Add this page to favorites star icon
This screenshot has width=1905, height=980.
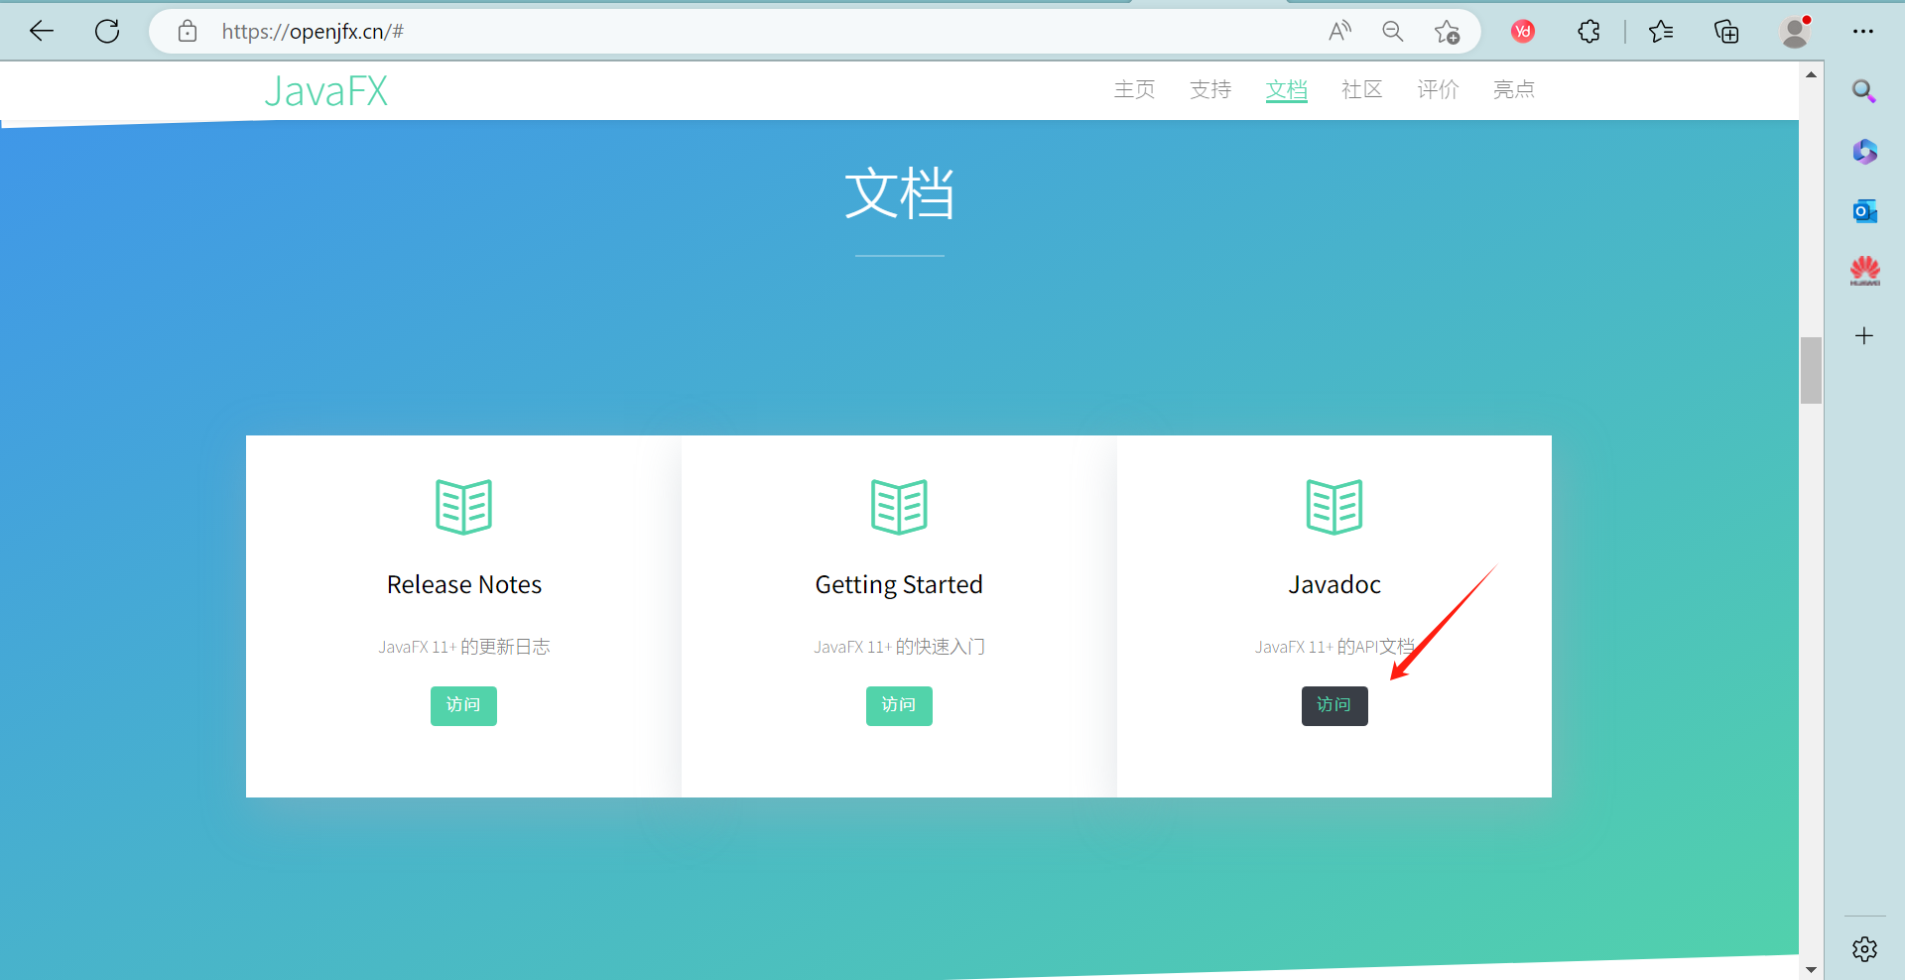tap(1447, 32)
